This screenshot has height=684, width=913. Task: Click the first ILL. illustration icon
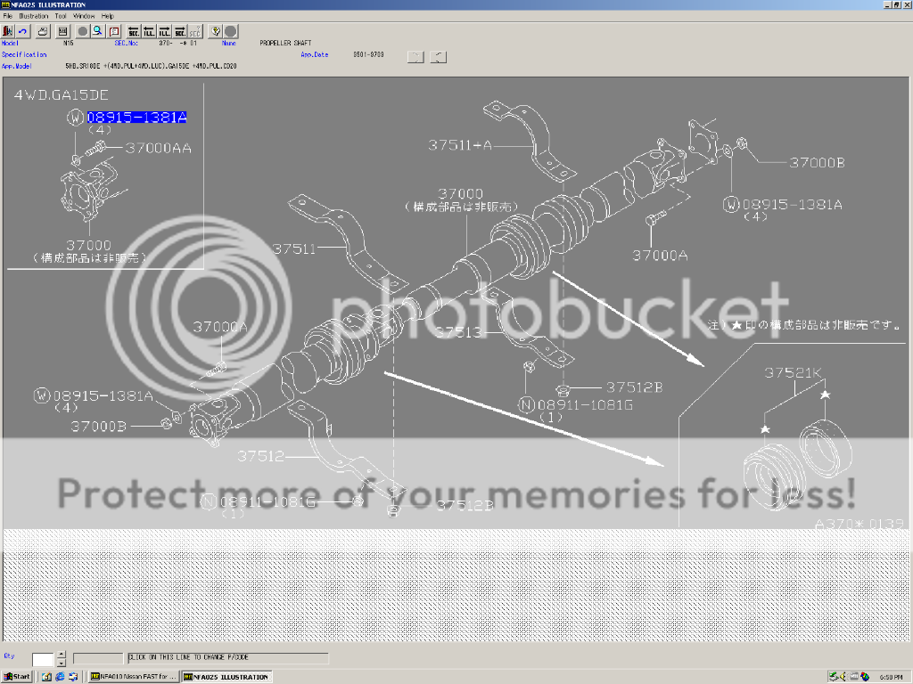(x=147, y=31)
